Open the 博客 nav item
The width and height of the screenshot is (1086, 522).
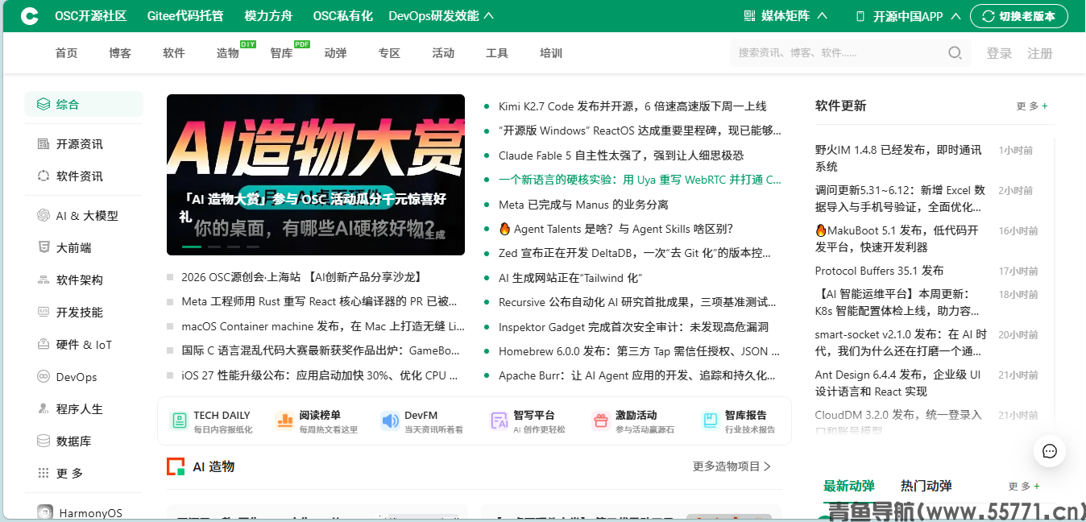(120, 53)
